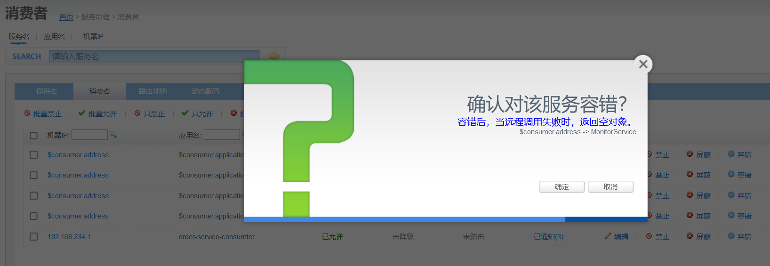Open the 已通知(3) link
The width and height of the screenshot is (770, 266).
[548, 237]
